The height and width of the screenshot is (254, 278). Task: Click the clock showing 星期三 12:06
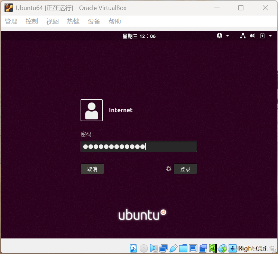(x=139, y=36)
